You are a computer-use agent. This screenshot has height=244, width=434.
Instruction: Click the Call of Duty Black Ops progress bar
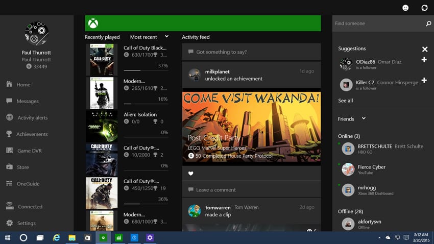point(146,70)
